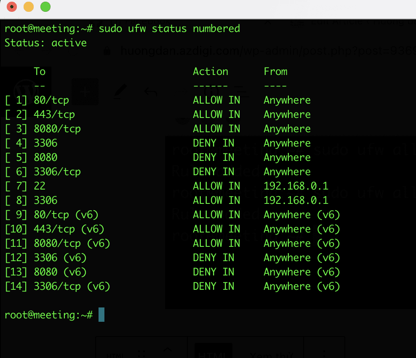Viewport: 416px width, 358px height.
Task: Click the 'Status: active' output line
Action: 45,43
